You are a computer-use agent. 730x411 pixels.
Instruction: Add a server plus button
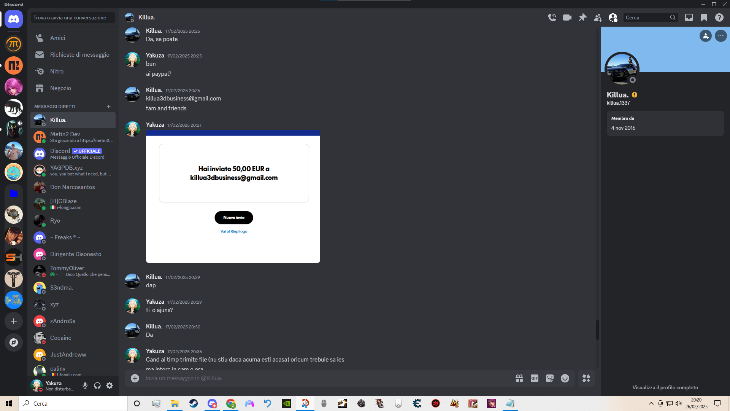coord(14,321)
